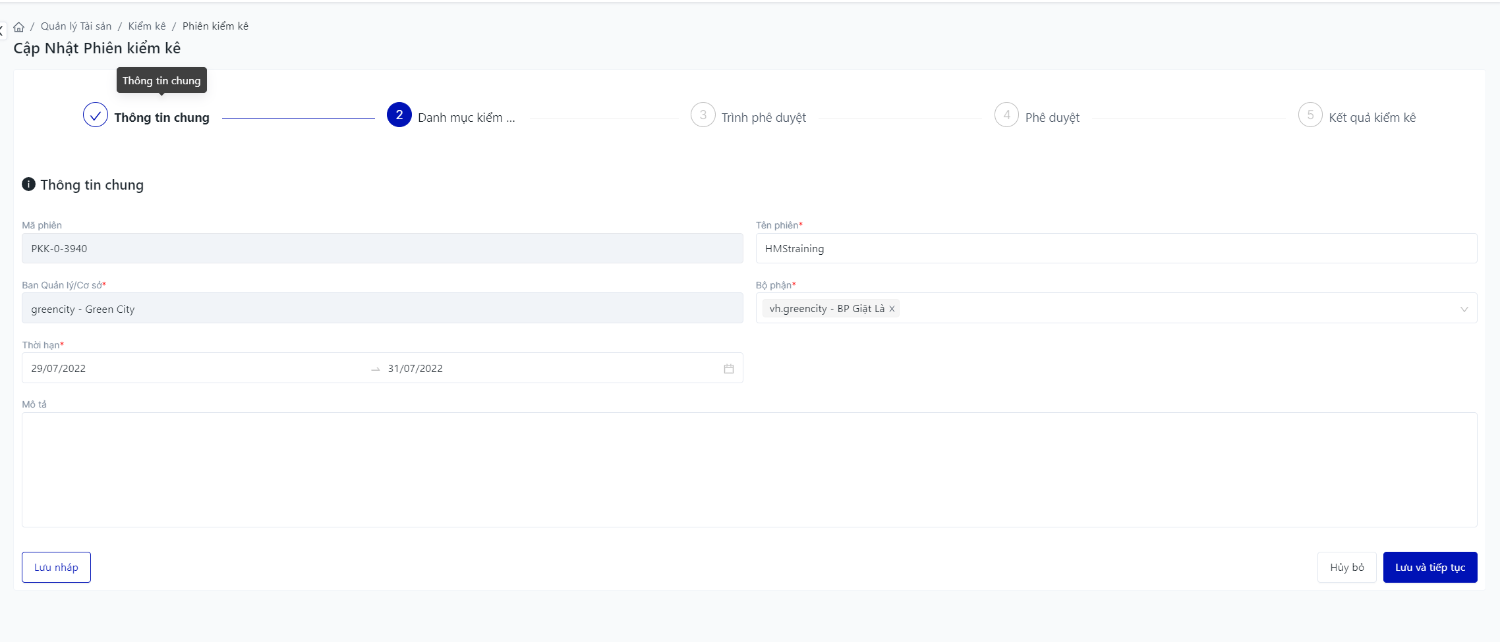Click the step 4 circle icon
Screen dimensions: 1500x642
1006,115
